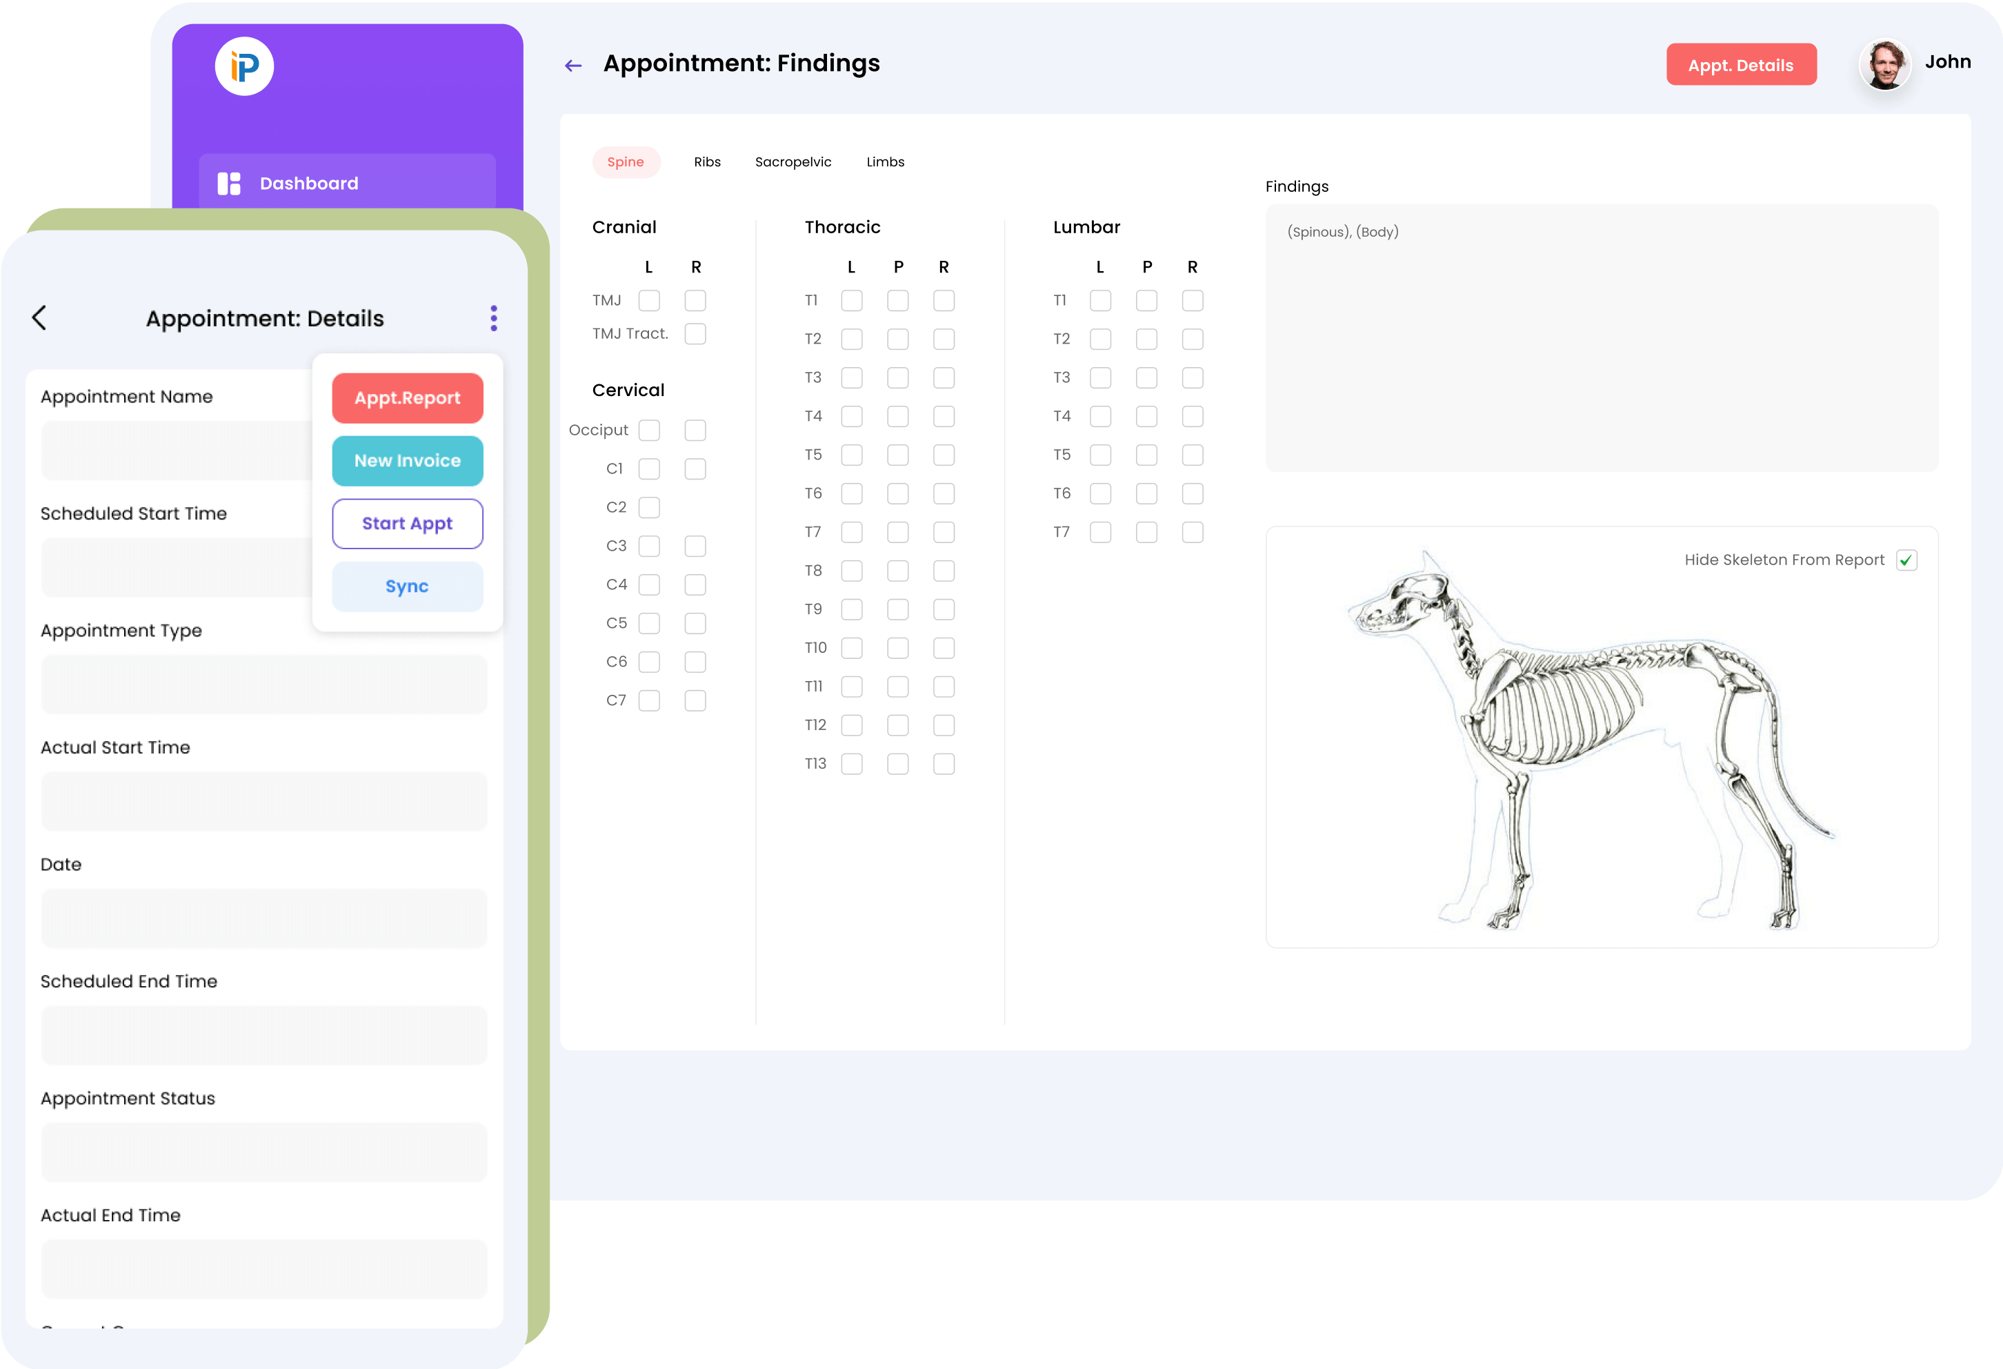The width and height of the screenshot is (2003, 1369).
Task: Click the Appt.Report button
Action: 407,397
